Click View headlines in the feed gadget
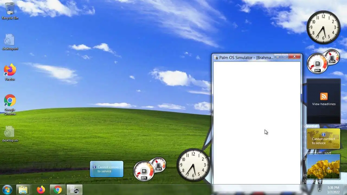Image resolution: width=347 pixels, height=195 pixels. 324,104
